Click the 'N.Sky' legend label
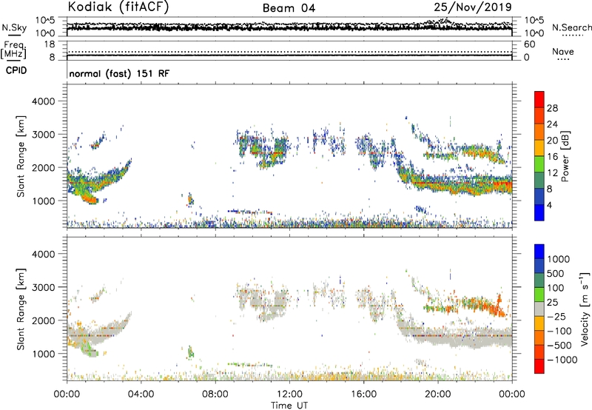Image resolution: width=592 pixels, height=410 pixels. pyautogui.click(x=14, y=27)
